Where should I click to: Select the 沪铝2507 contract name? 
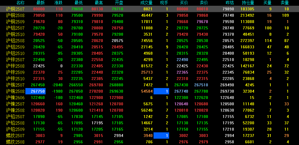15,28
